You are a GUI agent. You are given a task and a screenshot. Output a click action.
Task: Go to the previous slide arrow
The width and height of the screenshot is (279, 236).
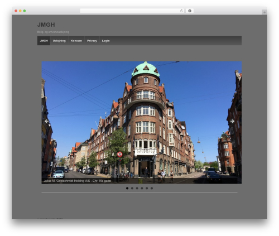46,121
